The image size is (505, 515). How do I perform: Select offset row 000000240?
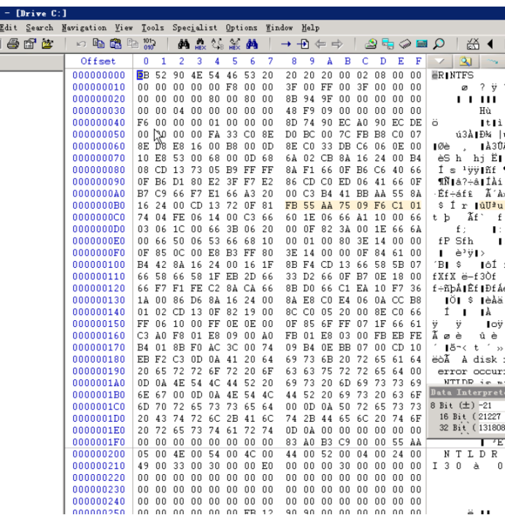click(x=99, y=501)
